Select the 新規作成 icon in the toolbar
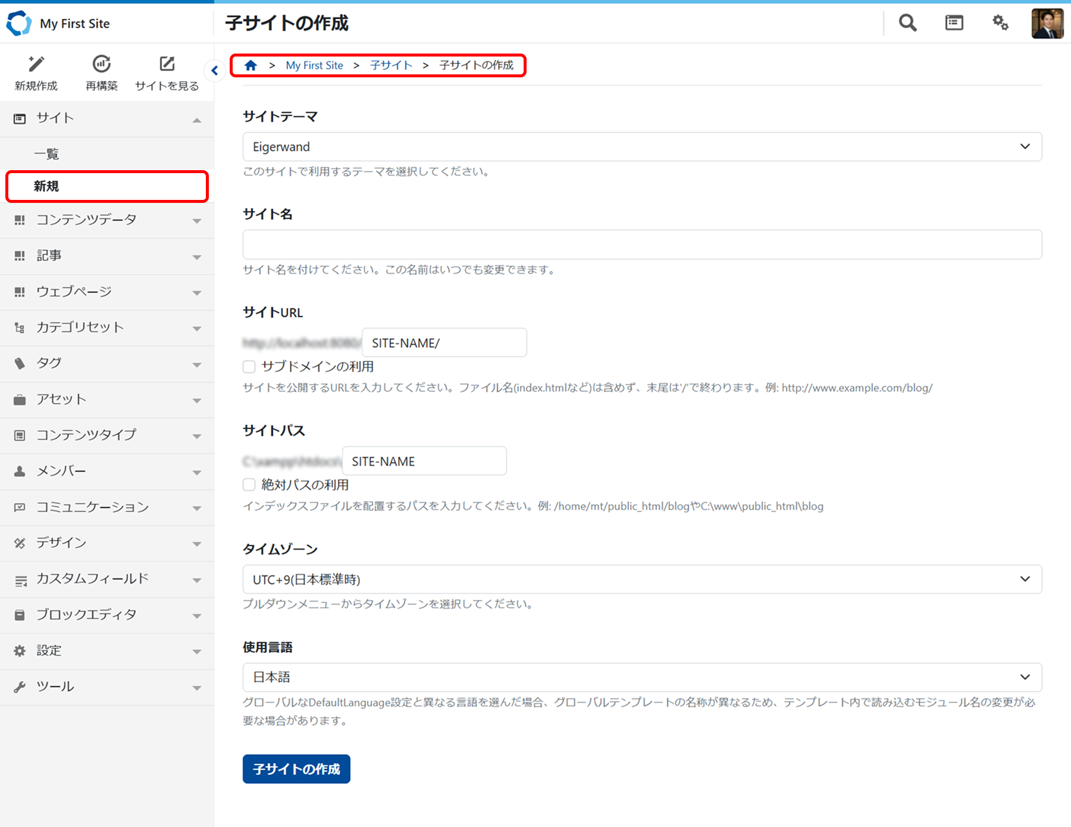1071x827 pixels. 36,71
